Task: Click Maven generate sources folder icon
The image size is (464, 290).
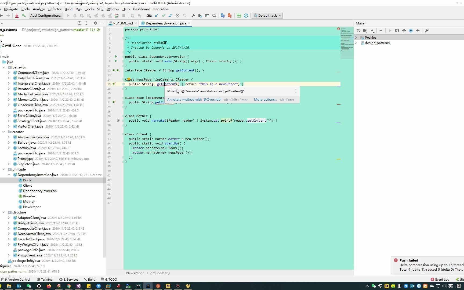Action: point(365,31)
